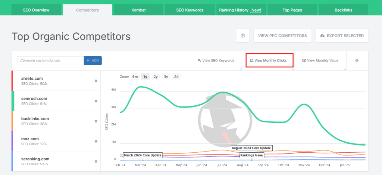
Task: Open the Top Pages tab
Action: (x=292, y=10)
